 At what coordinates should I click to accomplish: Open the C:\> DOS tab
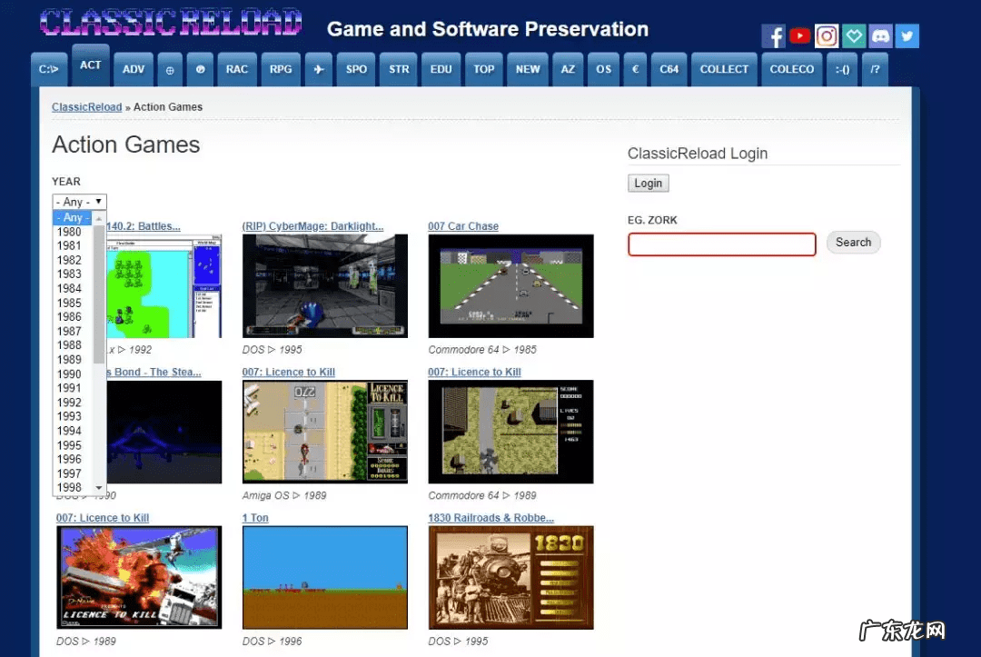click(49, 69)
